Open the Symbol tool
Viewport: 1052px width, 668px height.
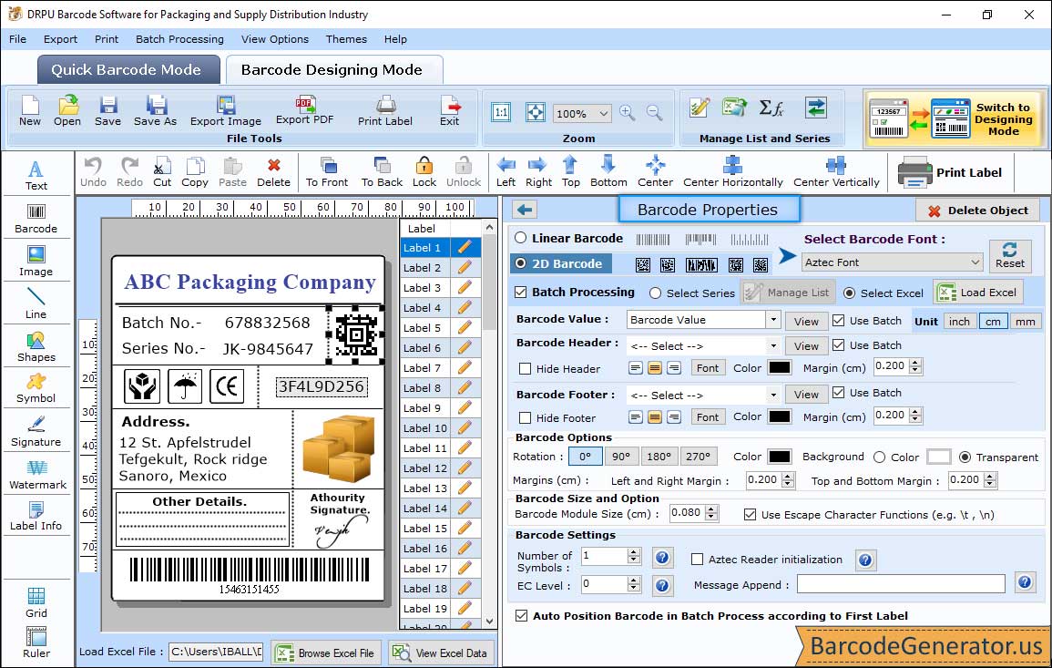pyautogui.click(x=36, y=389)
